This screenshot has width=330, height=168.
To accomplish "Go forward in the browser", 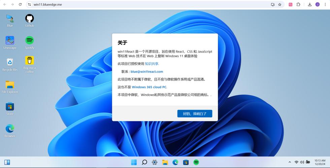I will tap(12, 4).
